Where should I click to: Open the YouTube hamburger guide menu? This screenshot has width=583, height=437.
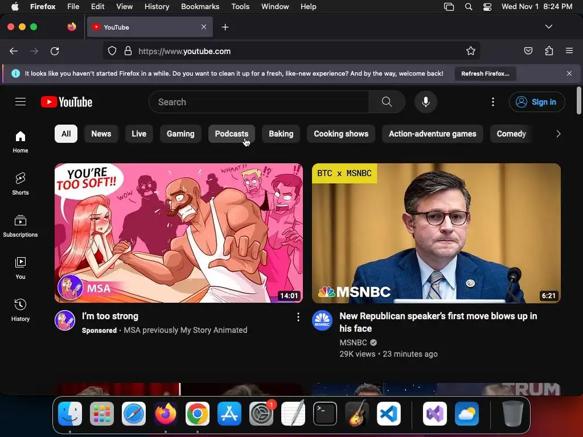20,102
